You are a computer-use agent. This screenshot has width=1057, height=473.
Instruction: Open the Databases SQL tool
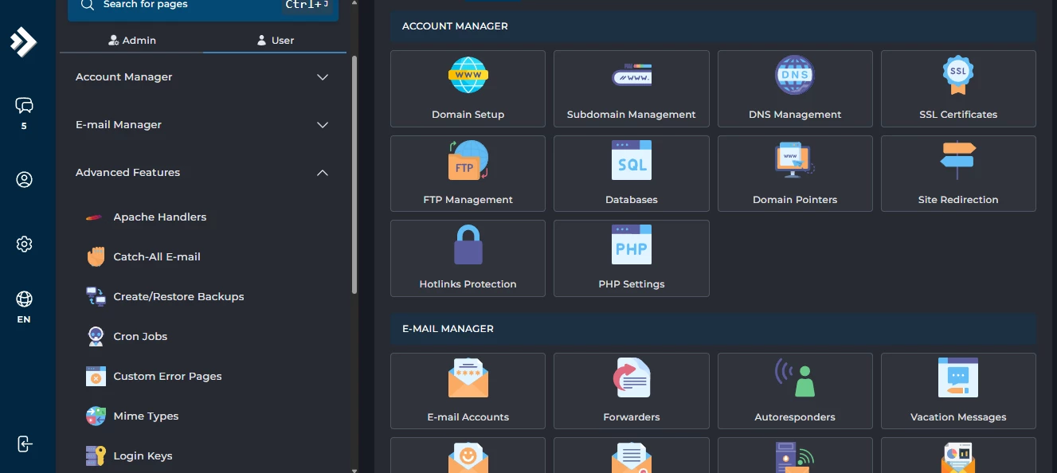click(631, 173)
